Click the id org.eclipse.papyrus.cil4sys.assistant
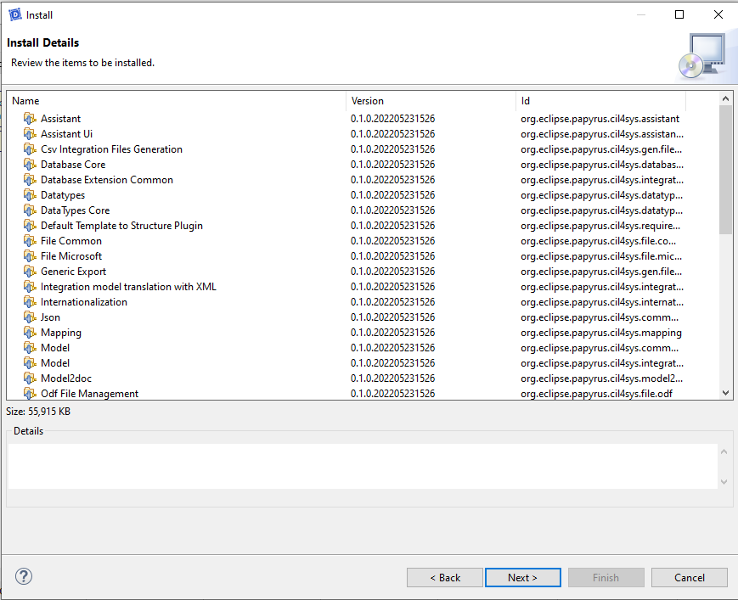This screenshot has height=600, width=738. pos(600,119)
